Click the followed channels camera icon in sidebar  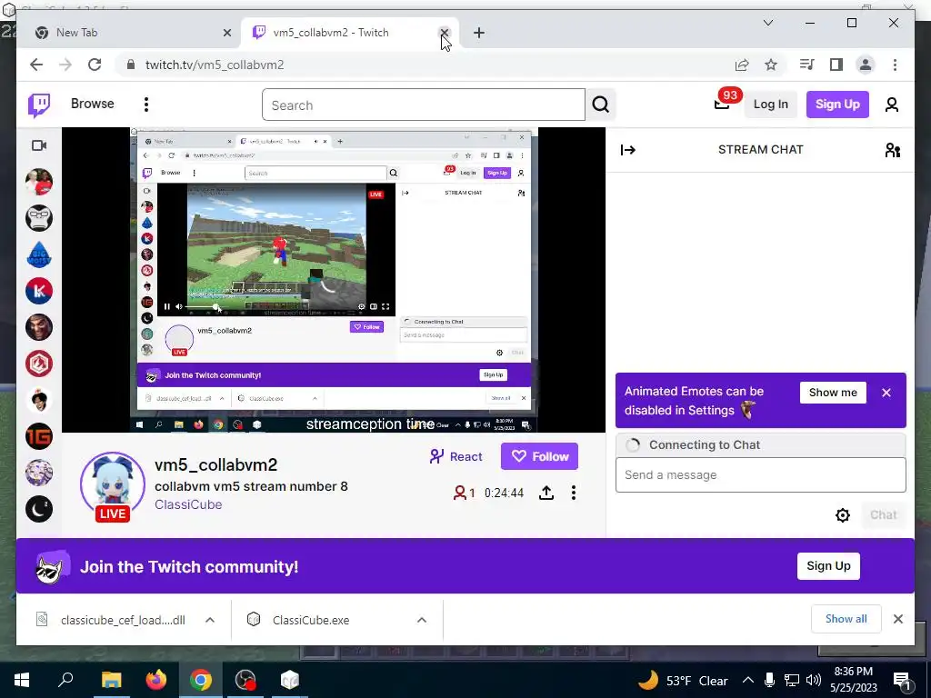pos(39,145)
